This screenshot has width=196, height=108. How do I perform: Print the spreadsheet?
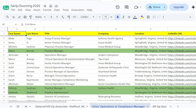[25, 17]
